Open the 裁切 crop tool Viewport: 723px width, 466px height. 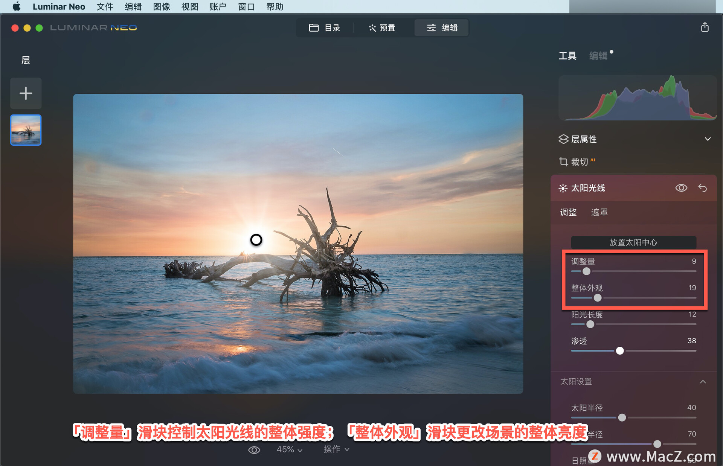tap(577, 162)
